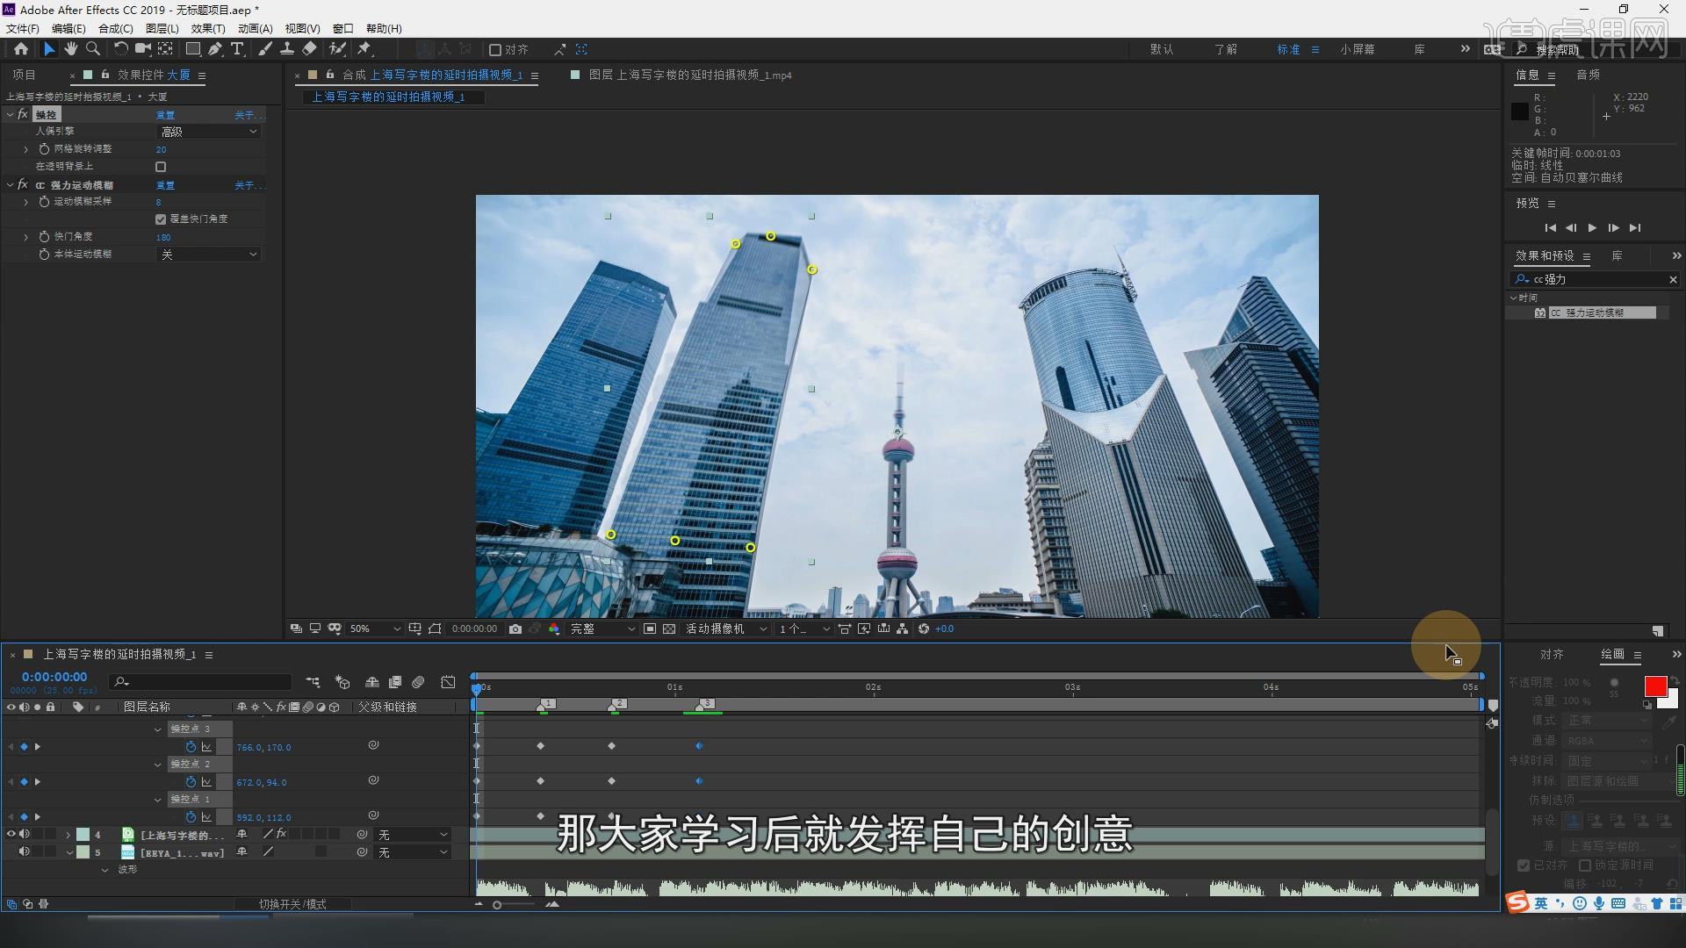Select the Eraser tool
The height and width of the screenshot is (948, 1686).
coord(309,49)
